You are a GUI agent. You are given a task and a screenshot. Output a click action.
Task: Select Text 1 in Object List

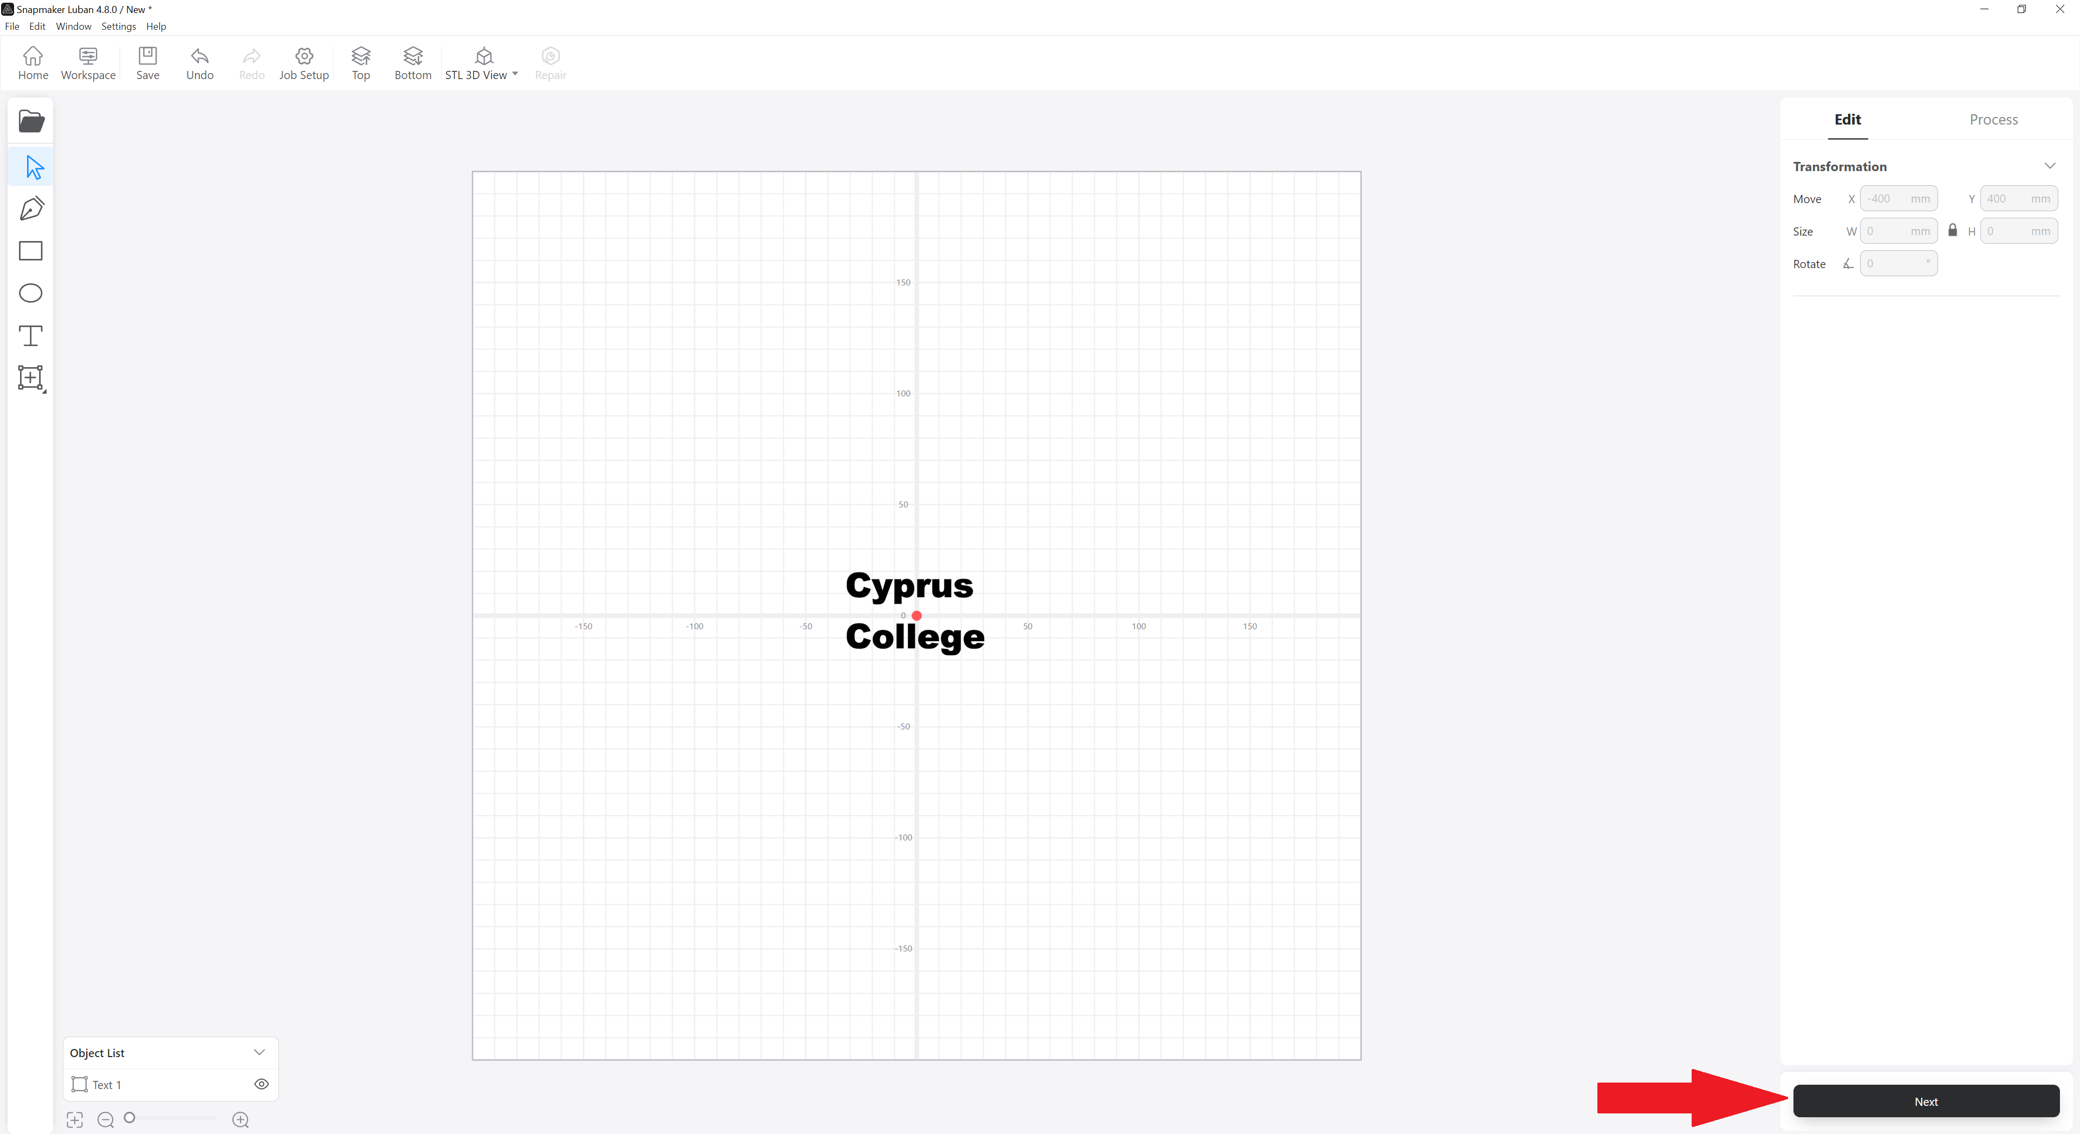[107, 1085]
